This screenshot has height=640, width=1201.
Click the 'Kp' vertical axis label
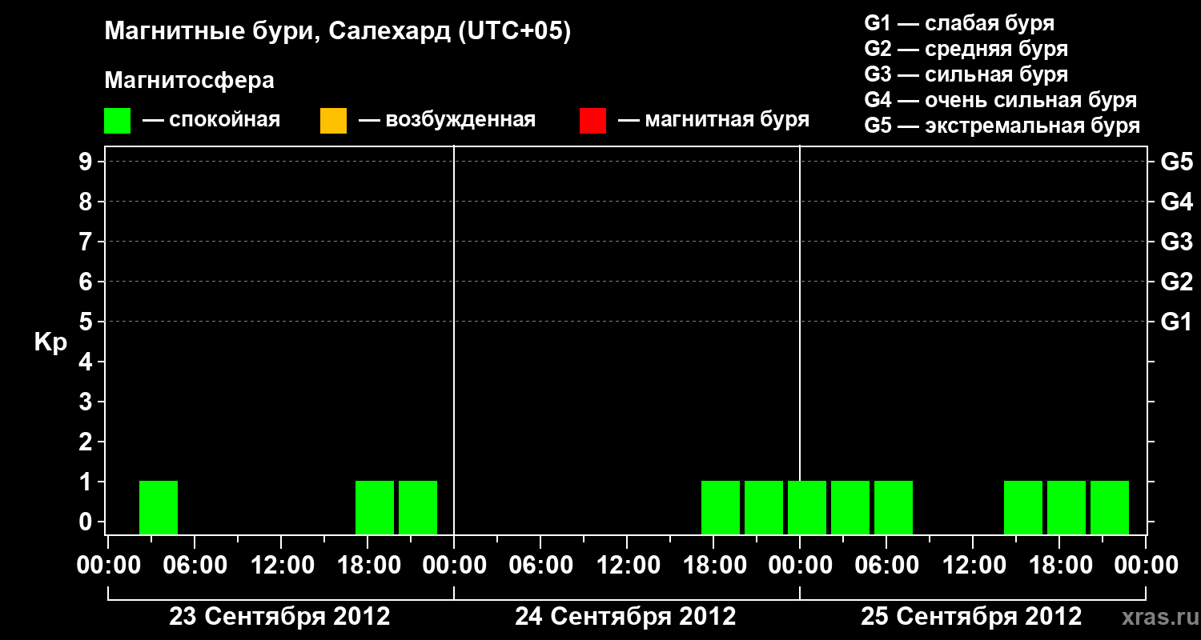pos(50,342)
